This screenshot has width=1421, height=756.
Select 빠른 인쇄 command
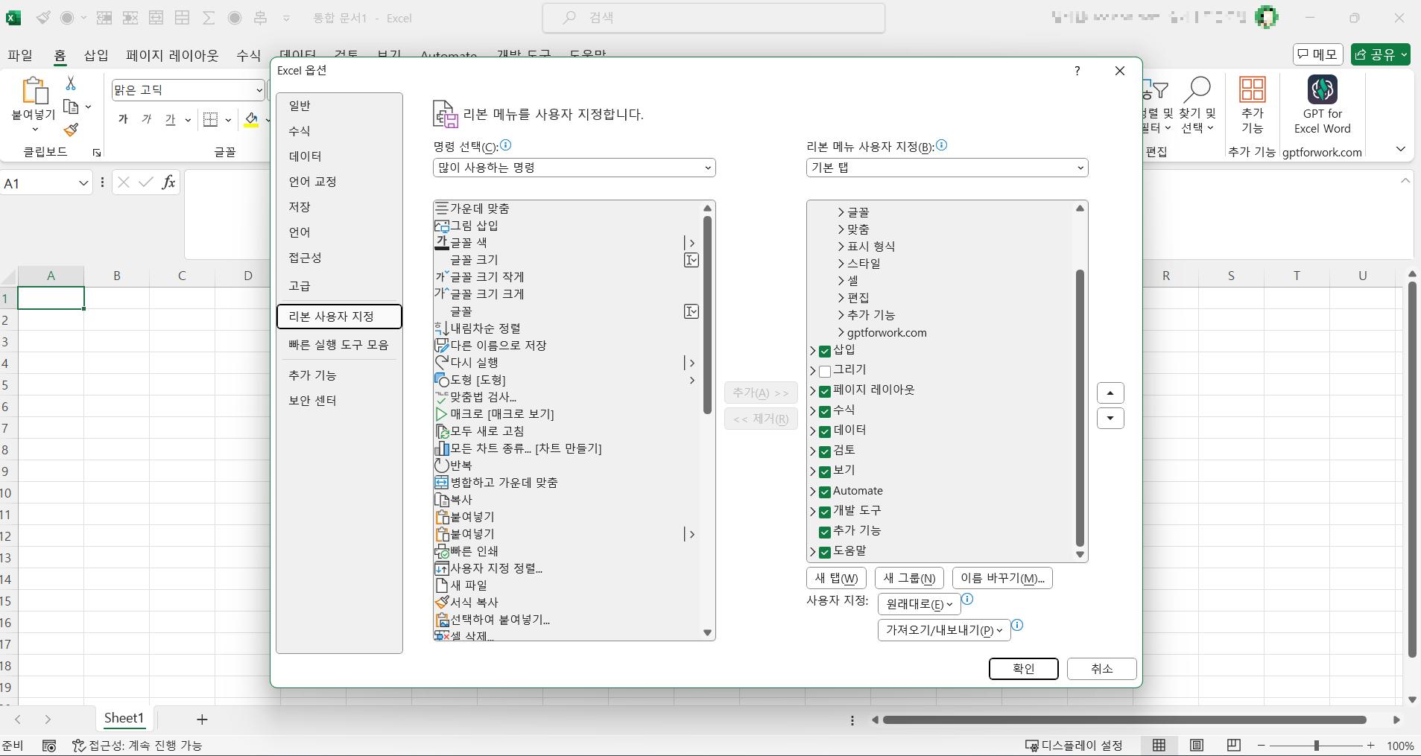pos(566,551)
